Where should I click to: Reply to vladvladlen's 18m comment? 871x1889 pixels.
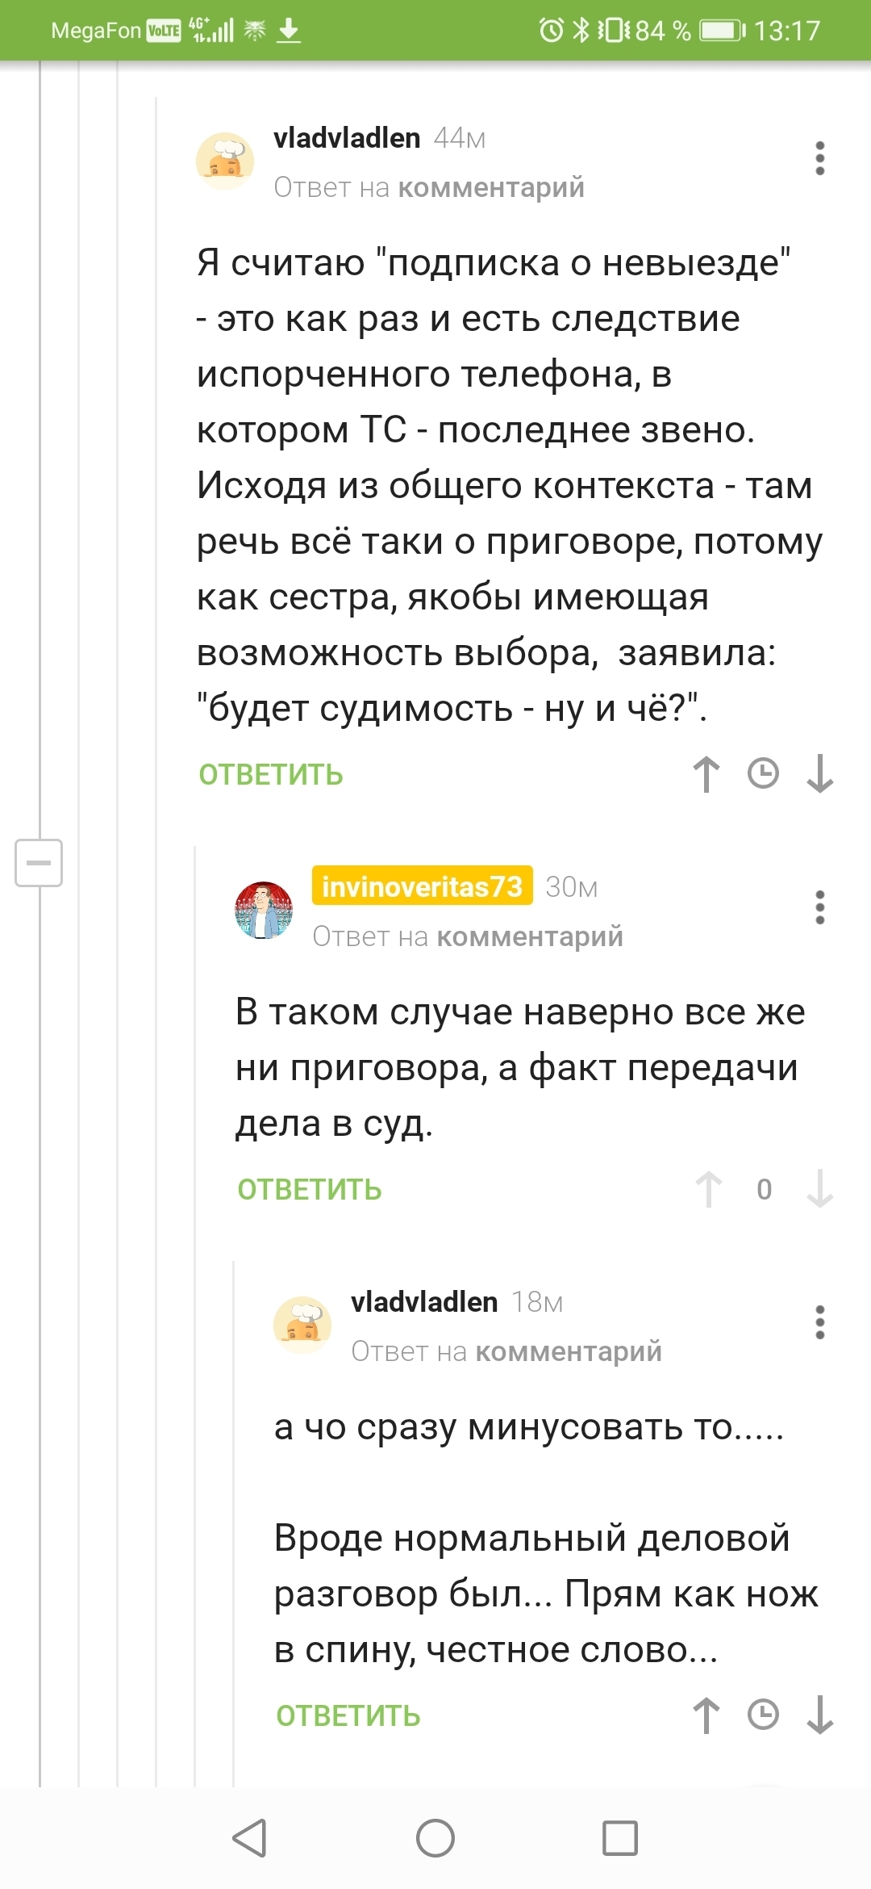coord(348,1715)
